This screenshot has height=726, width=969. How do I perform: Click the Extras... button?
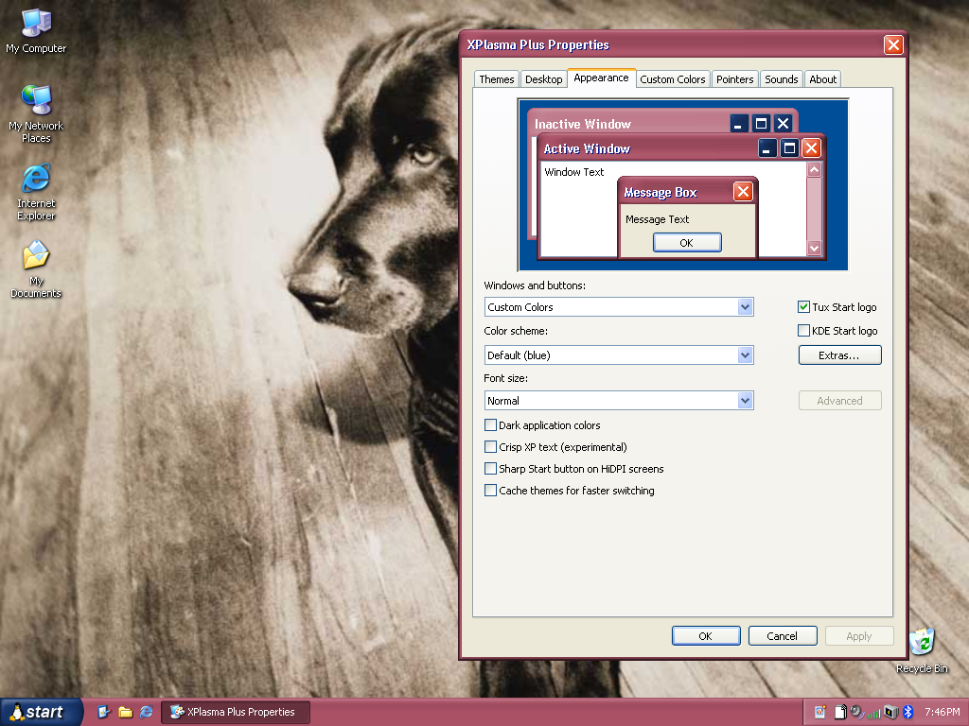coord(840,355)
